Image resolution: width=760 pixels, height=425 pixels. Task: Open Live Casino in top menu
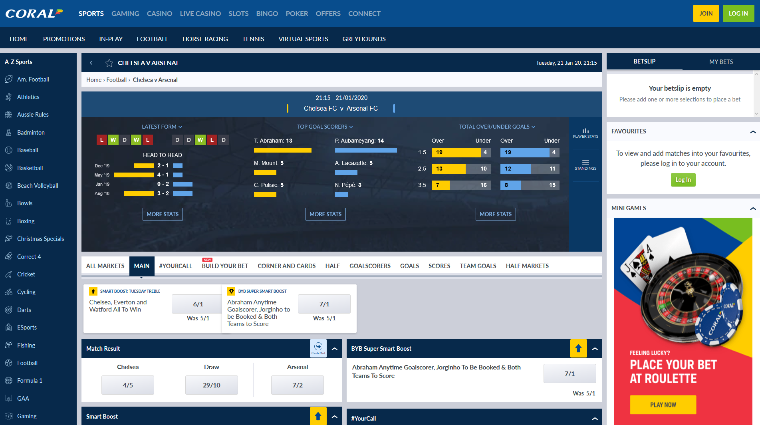coord(200,14)
